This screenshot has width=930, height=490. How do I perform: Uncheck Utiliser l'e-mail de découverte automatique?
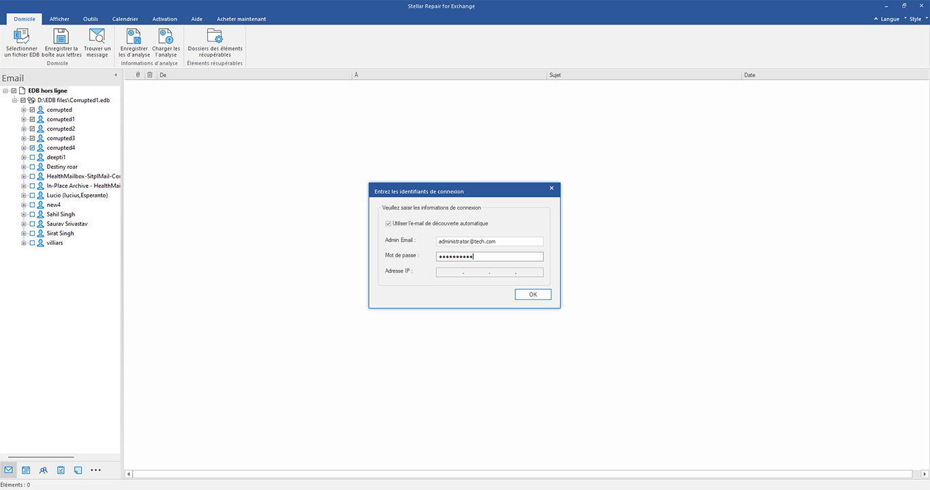coord(388,223)
